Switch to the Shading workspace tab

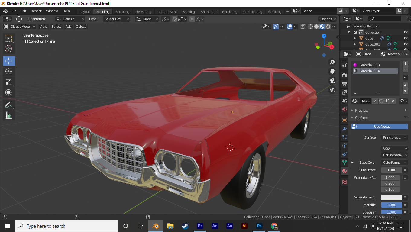189,12
